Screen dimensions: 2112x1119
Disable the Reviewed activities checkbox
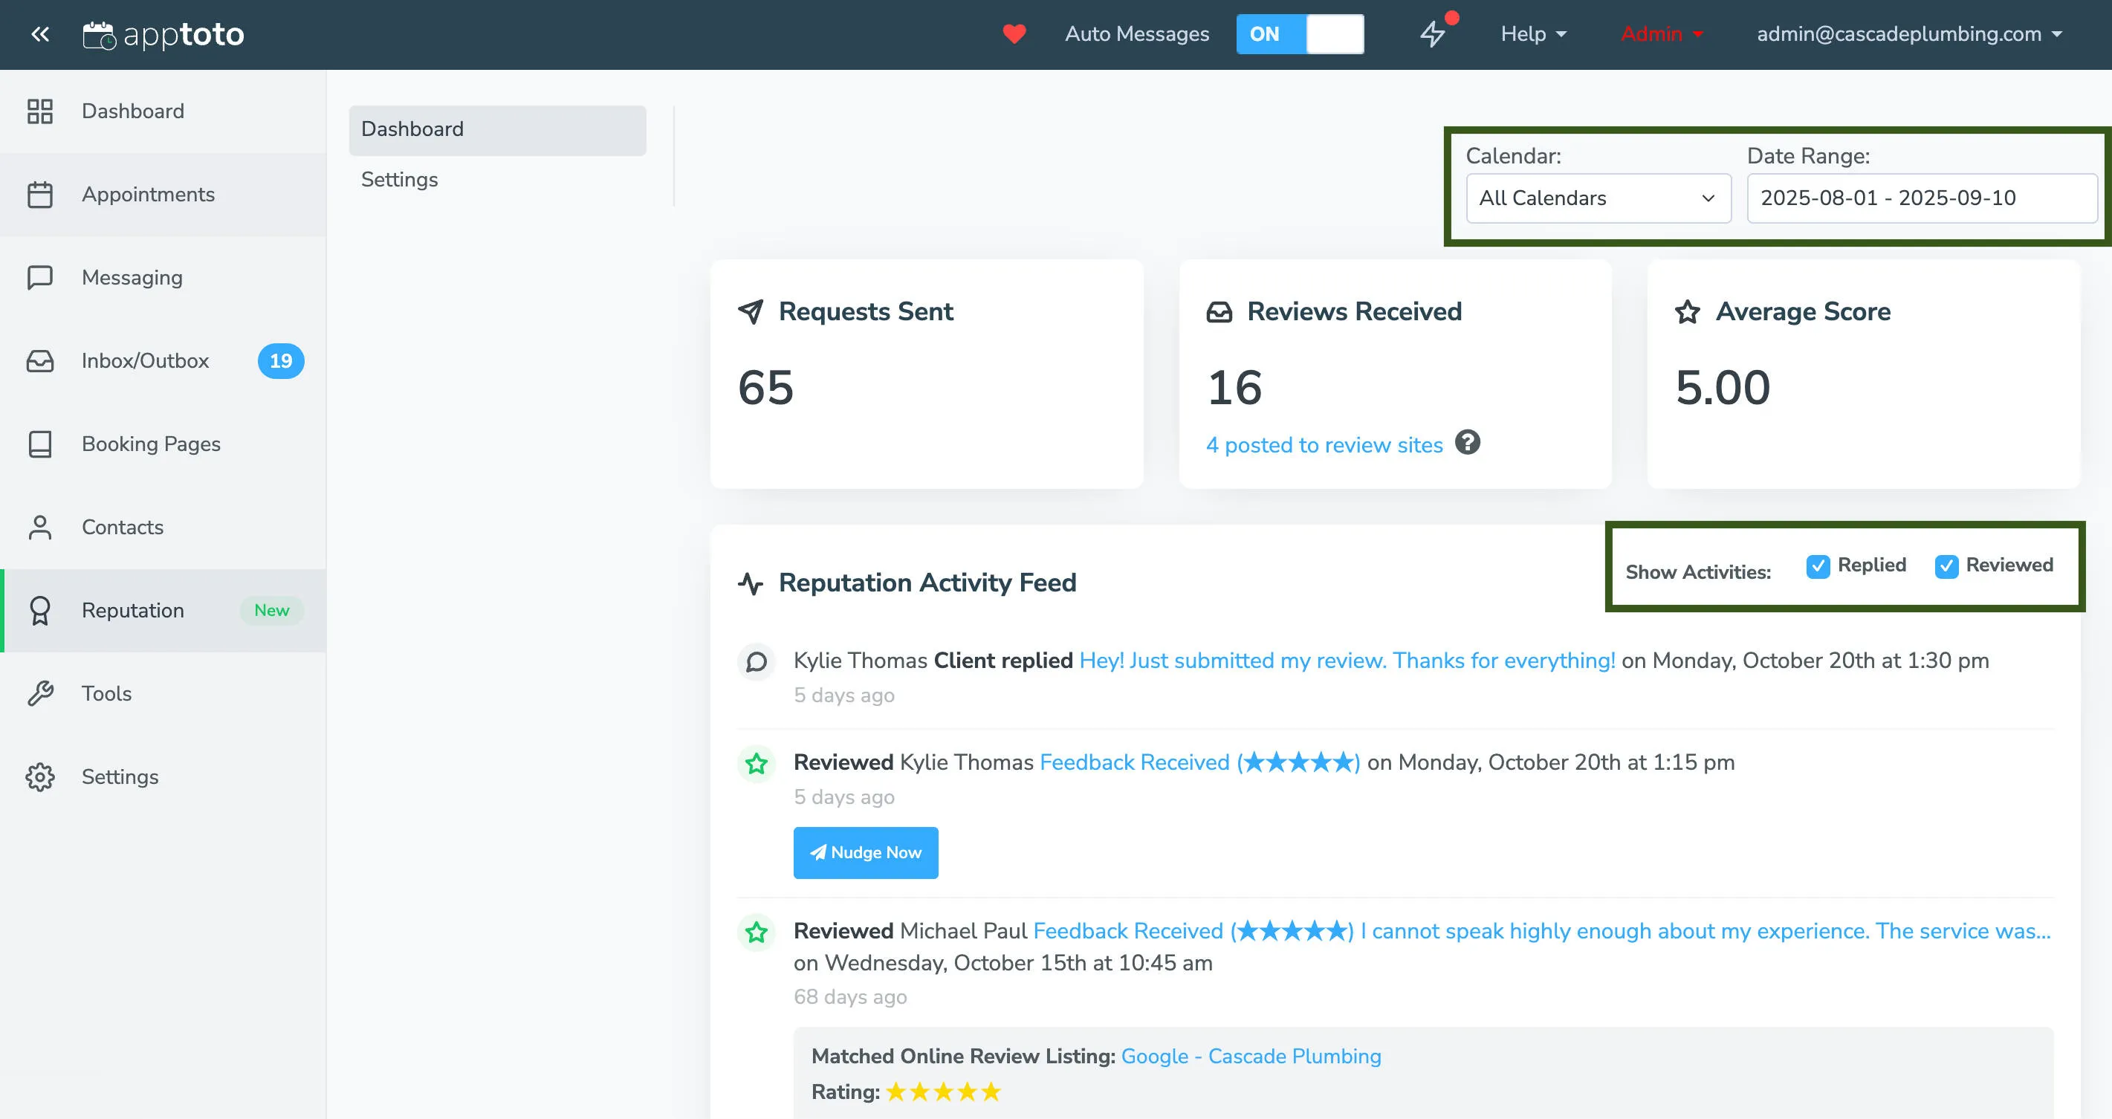pos(1947,565)
